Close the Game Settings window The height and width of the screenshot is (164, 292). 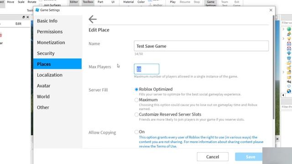(271, 10)
